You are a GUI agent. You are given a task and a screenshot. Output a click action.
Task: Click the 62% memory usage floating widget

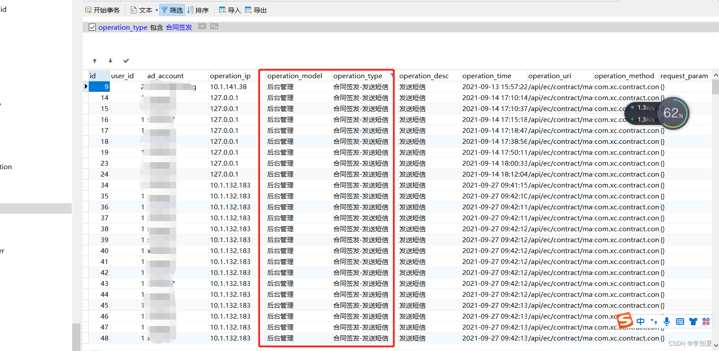tap(673, 113)
